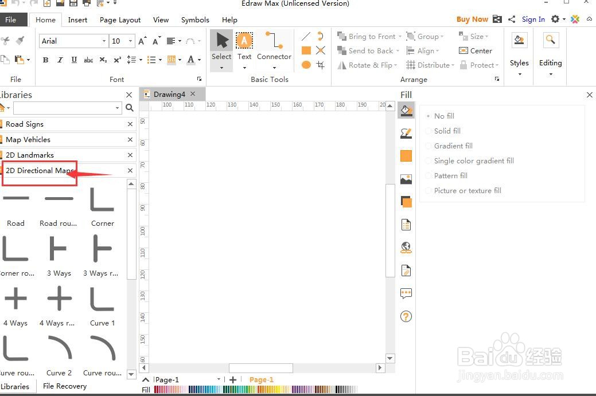Increase font size with grow icon
Image resolution: width=596 pixels, height=396 pixels.
tap(142, 41)
